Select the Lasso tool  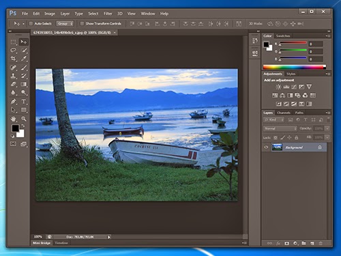click(x=13, y=50)
